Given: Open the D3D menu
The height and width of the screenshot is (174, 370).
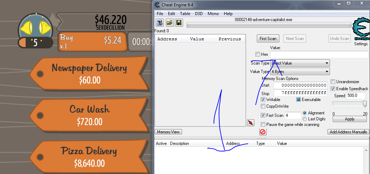Looking at the screenshot, I should click(199, 14).
